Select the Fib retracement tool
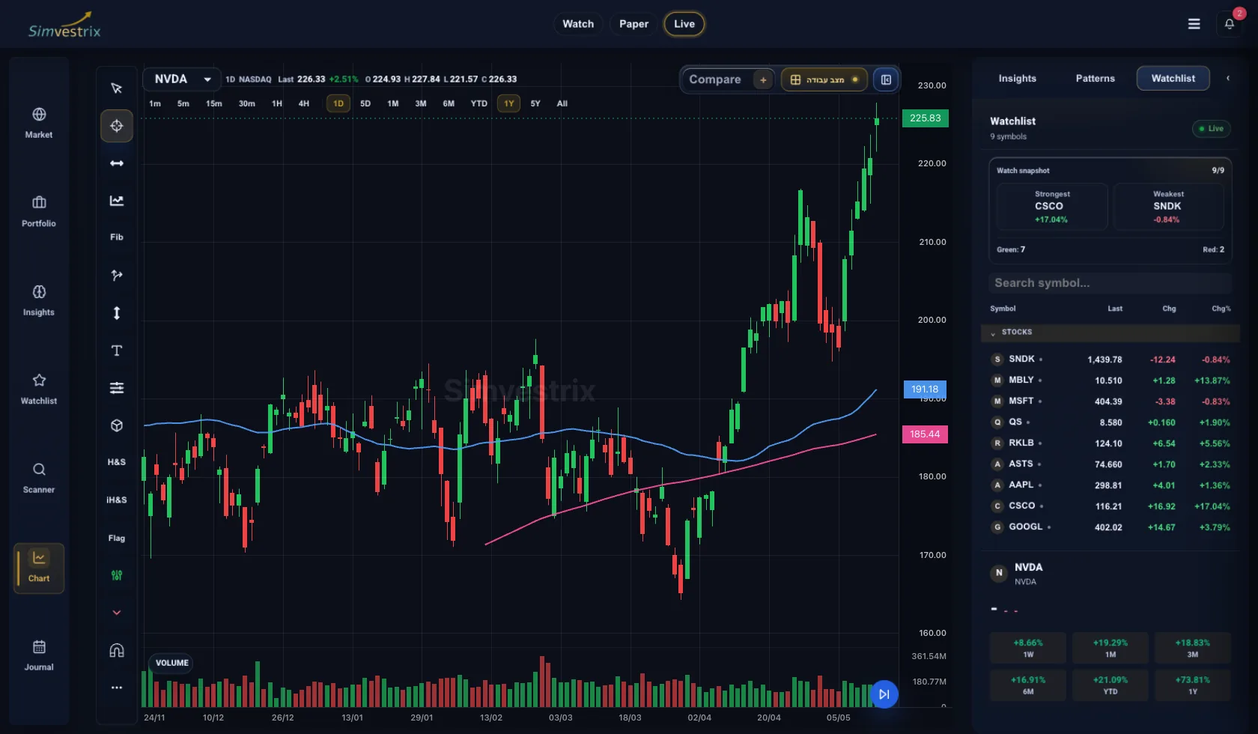1258x734 pixels. click(x=117, y=237)
